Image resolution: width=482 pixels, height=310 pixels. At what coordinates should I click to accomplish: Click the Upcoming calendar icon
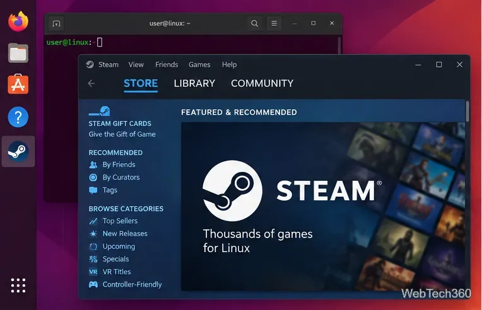[x=93, y=246]
